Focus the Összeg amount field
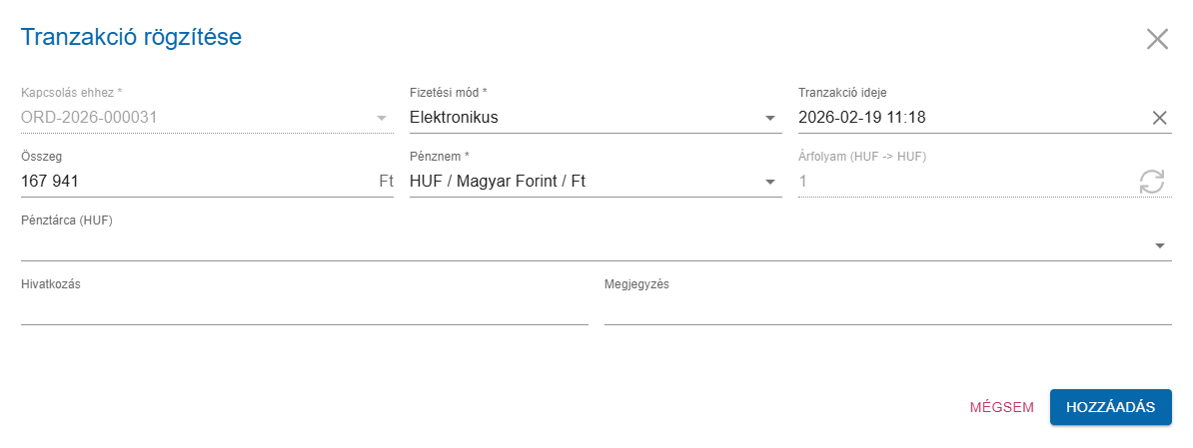The width and height of the screenshot is (1193, 448). pos(190,182)
